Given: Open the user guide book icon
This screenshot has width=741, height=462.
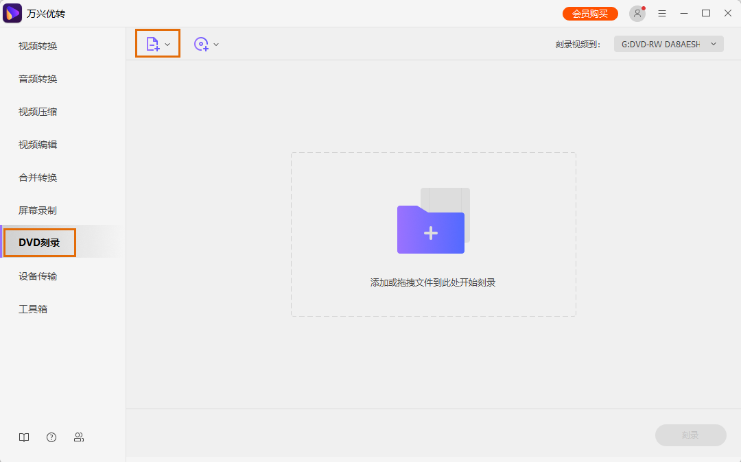Looking at the screenshot, I should [24, 437].
